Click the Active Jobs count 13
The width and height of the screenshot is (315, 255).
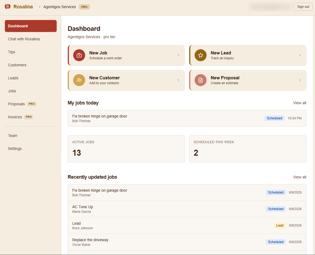pyautogui.click(x=76, y=153)
